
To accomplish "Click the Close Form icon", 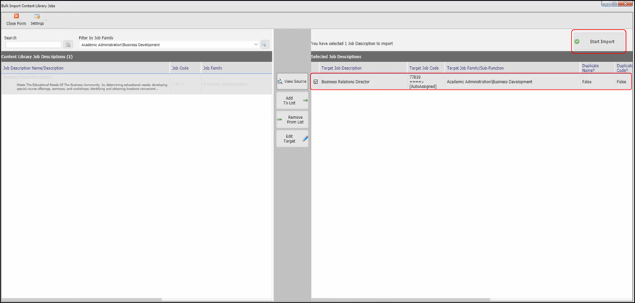I will (16, 16).
